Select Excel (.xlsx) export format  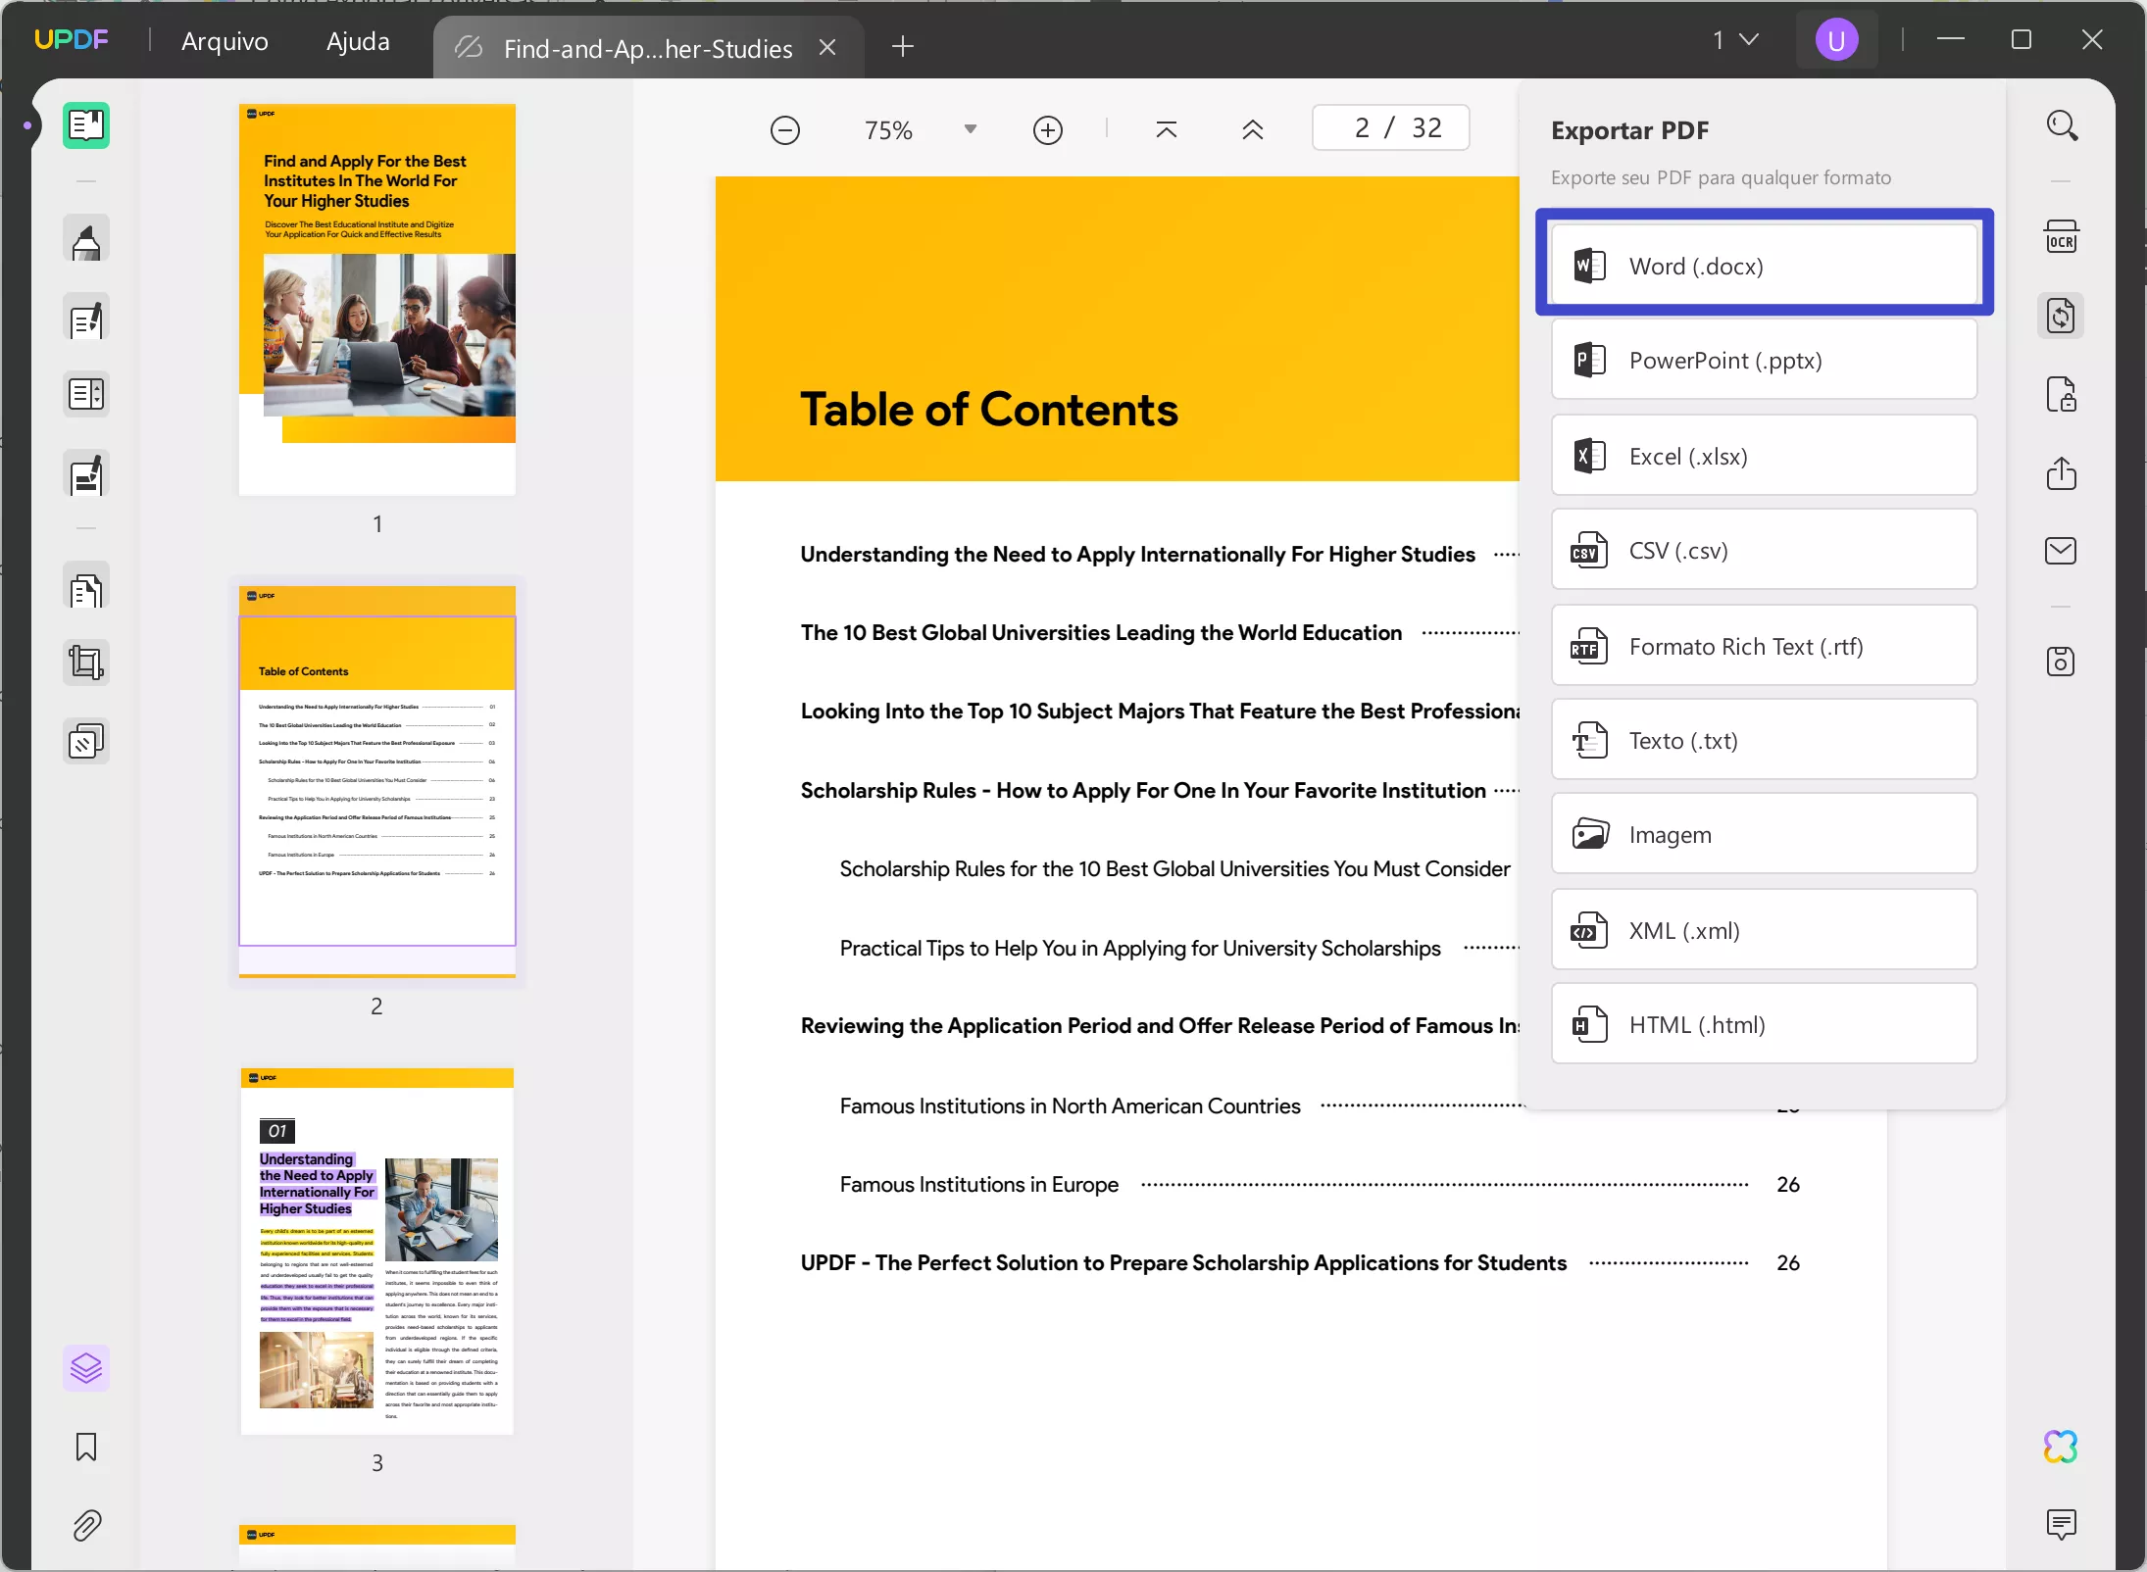(1764, 455)
